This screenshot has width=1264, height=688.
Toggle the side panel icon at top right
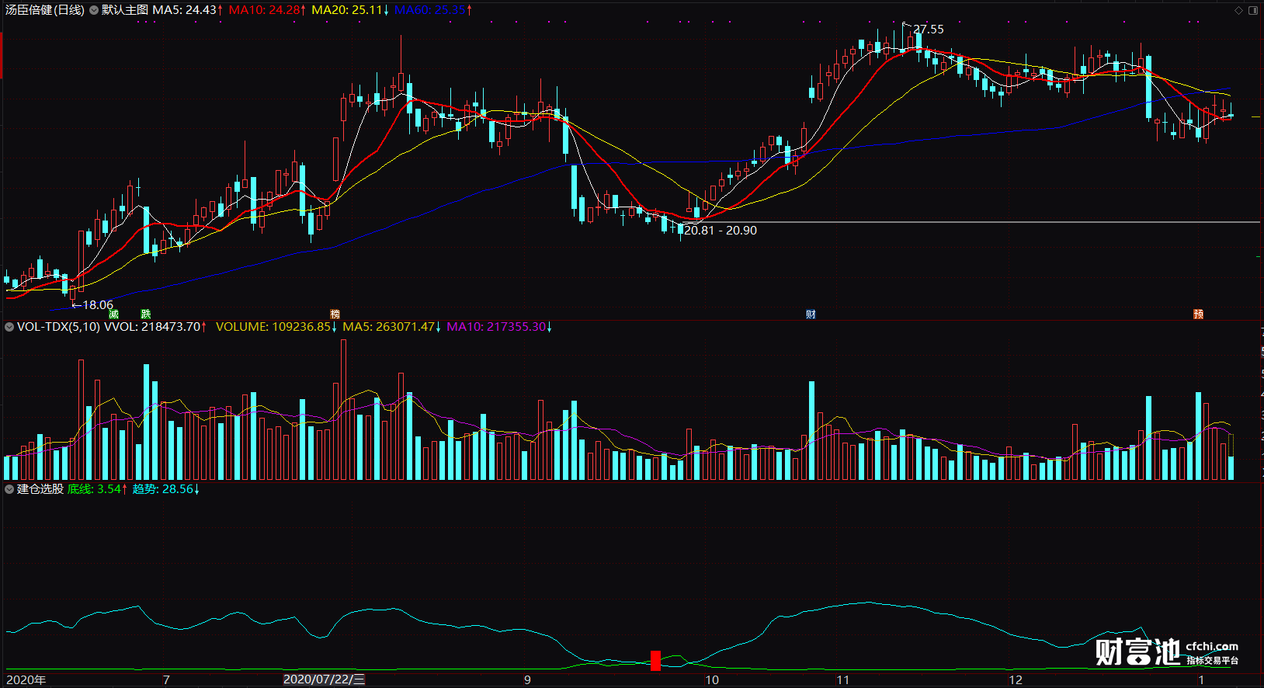(1252, 10)
